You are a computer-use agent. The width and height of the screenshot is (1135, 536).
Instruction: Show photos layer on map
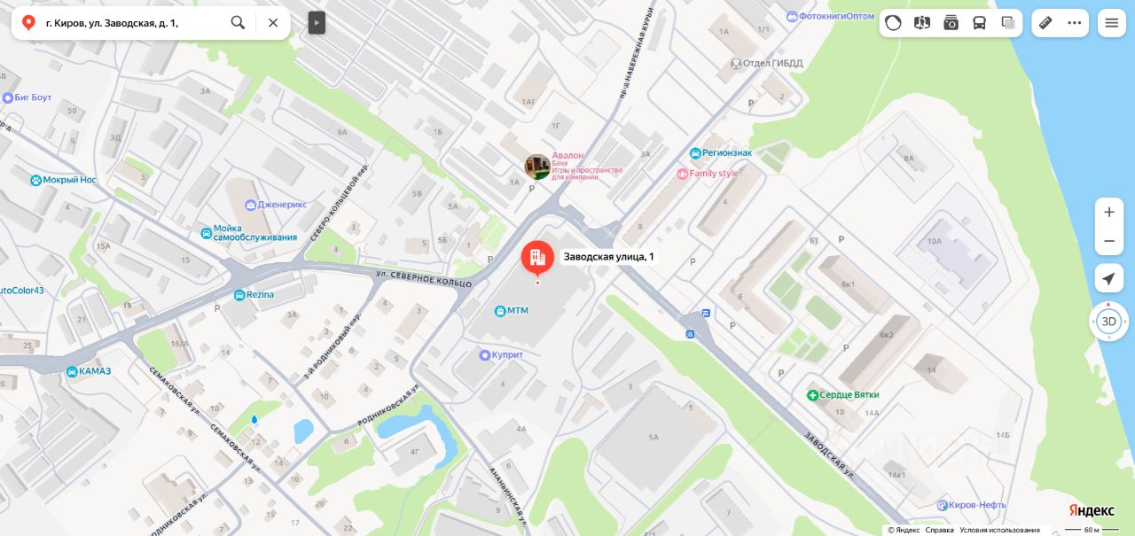click(x=951, y=23)
